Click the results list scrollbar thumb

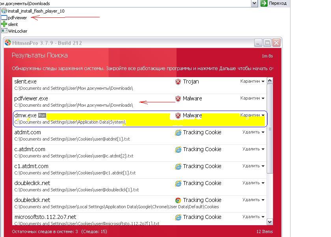pos(270,129)
